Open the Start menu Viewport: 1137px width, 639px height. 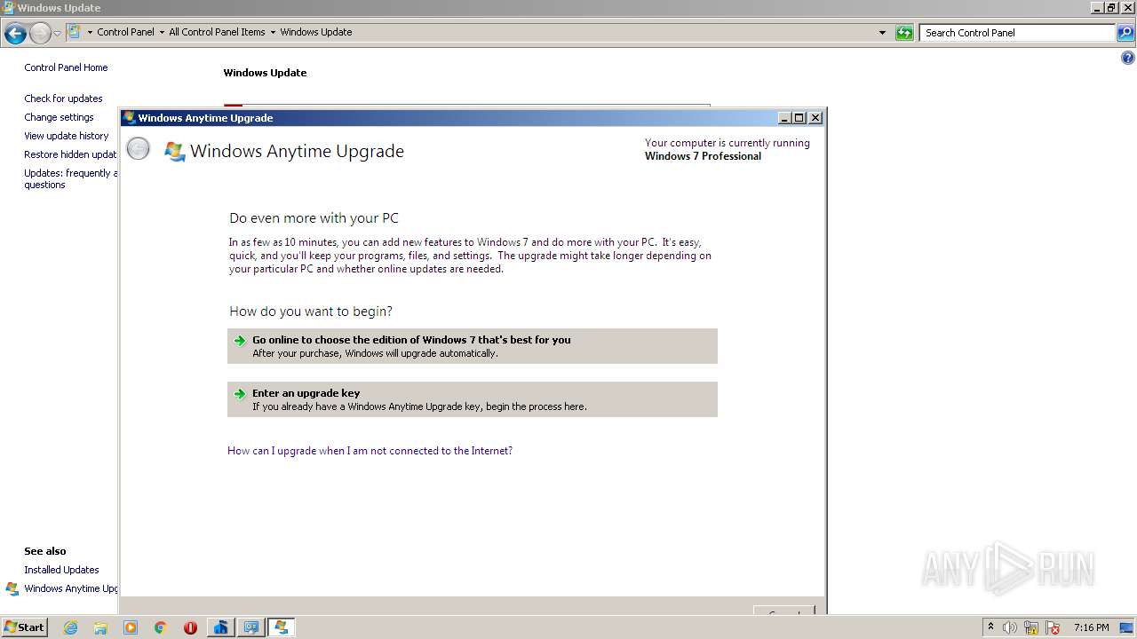click(x=24, y=627)
